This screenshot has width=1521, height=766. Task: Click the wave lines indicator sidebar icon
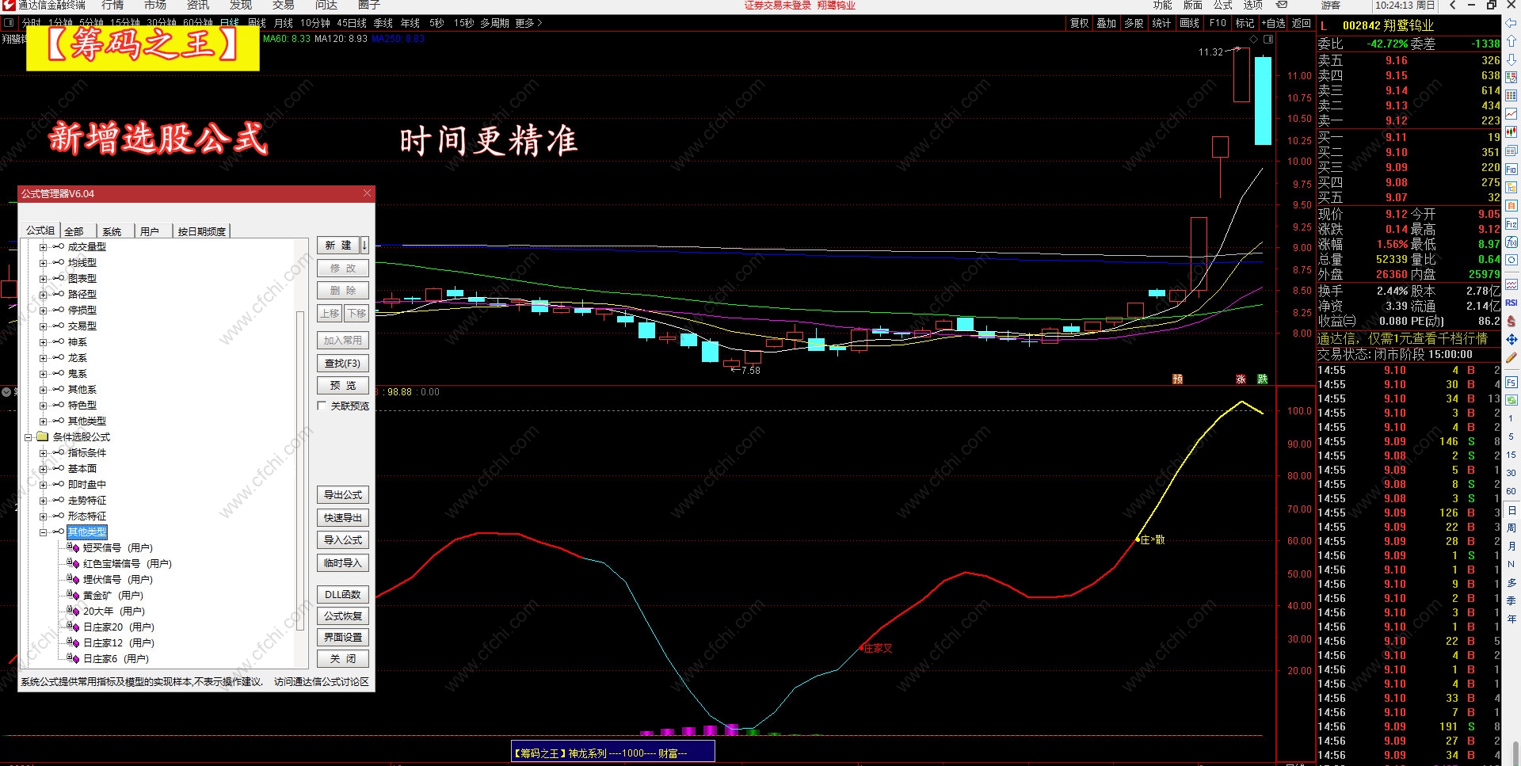[1511, 284]
